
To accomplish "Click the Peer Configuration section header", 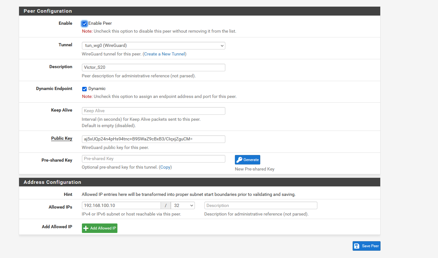I will click(x=200, y=11).
